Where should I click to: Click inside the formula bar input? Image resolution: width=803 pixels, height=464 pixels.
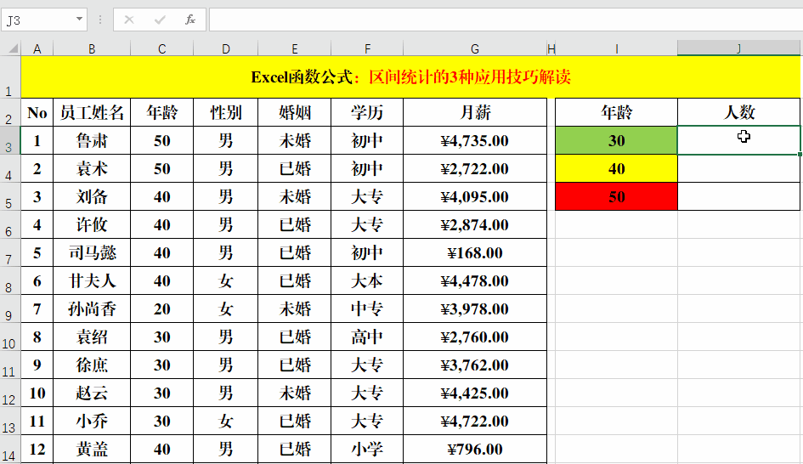point(506,20)
